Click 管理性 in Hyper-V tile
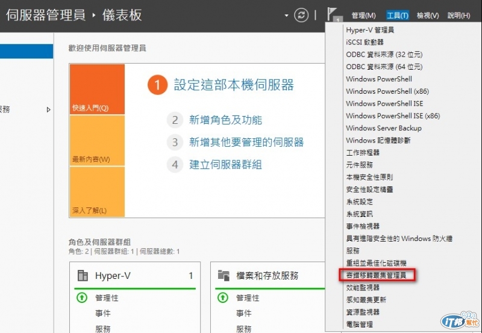The height and width of the screenshot is (333, 482). (x=107, y=298)
